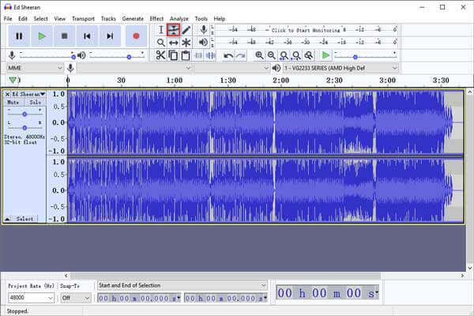Open the Start and End of Selection dropdown
Image resolution: width=474 pixels, height=316 pixels.
click(182, 285)
